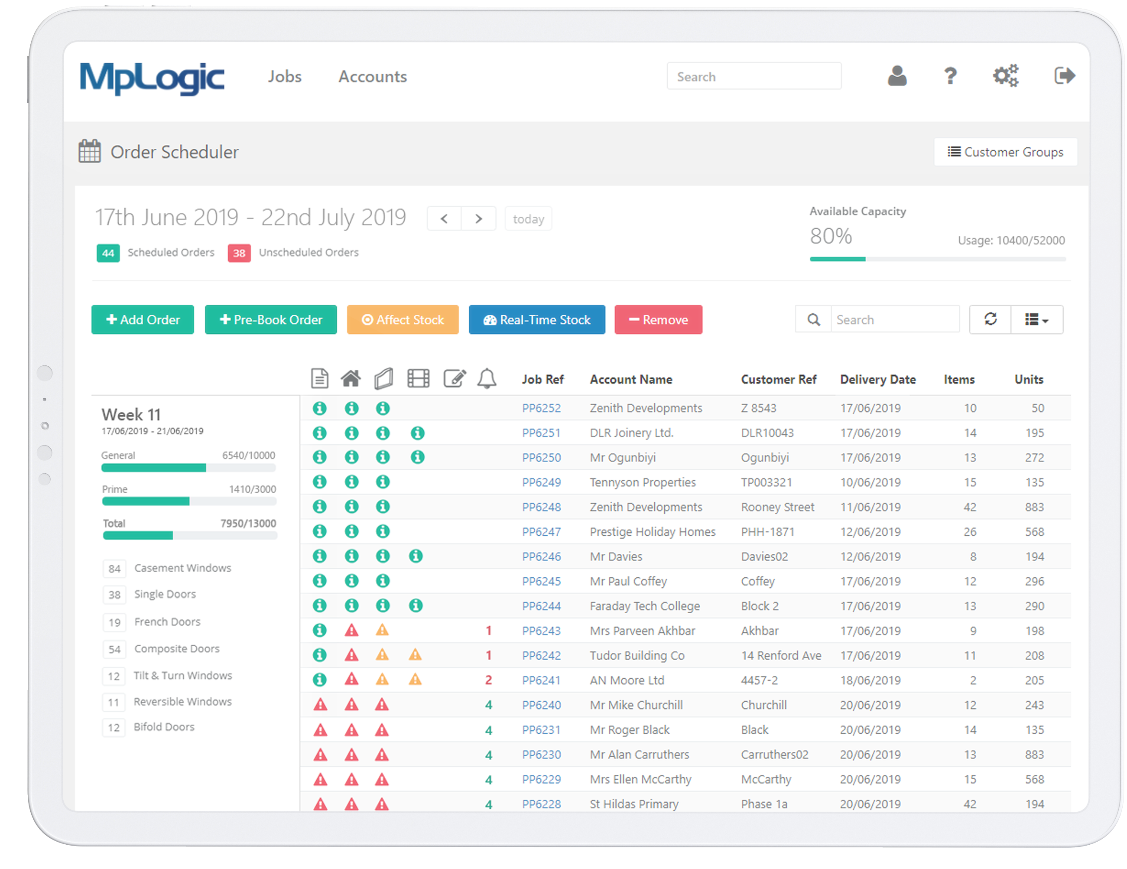Click last red warning icon for PP6229
Image resolution: width=1127 pixels, height=869 pixels.
(x=382, y=779)
